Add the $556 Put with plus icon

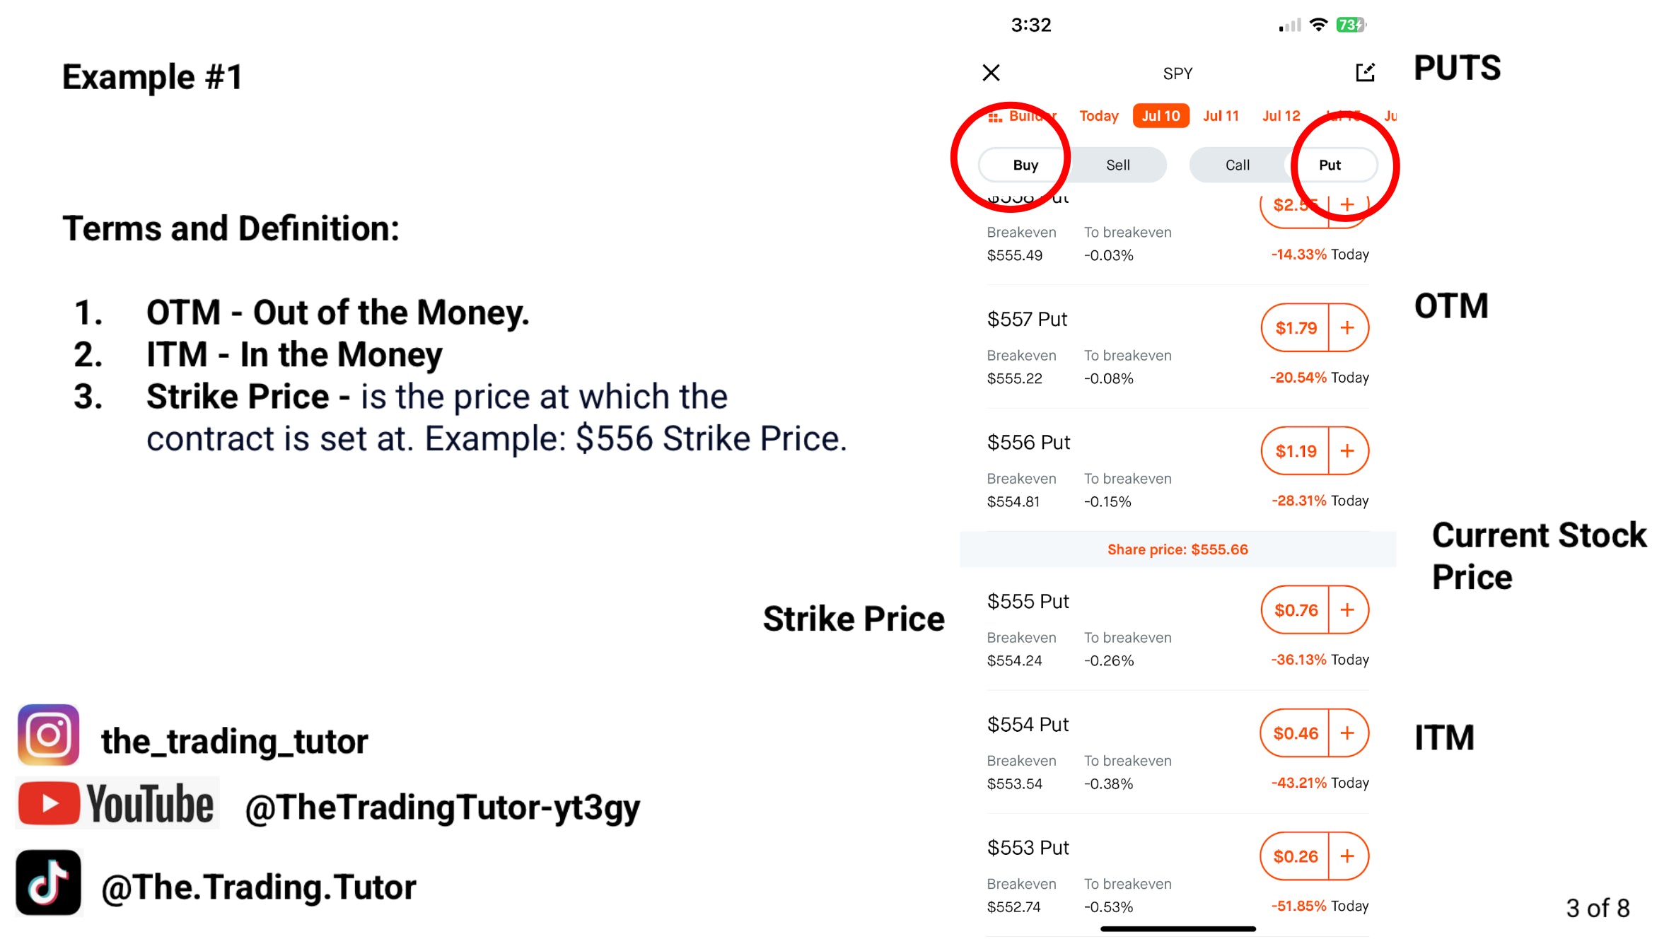click(x=1347, y=451)
